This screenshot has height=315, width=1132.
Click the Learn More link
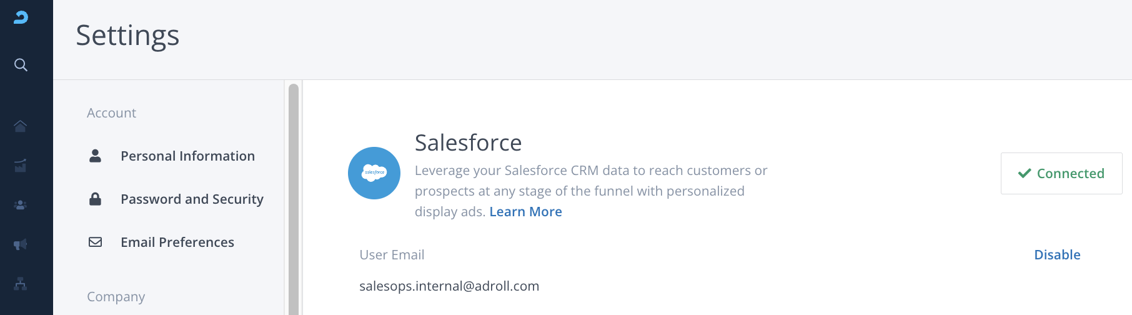525,212
